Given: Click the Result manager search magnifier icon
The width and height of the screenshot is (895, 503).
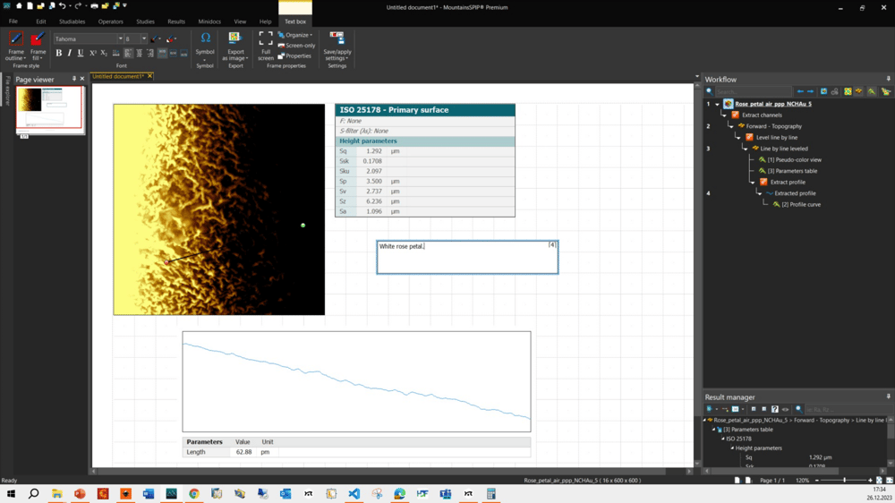Looking at the screenshot, I should [798, 409].
